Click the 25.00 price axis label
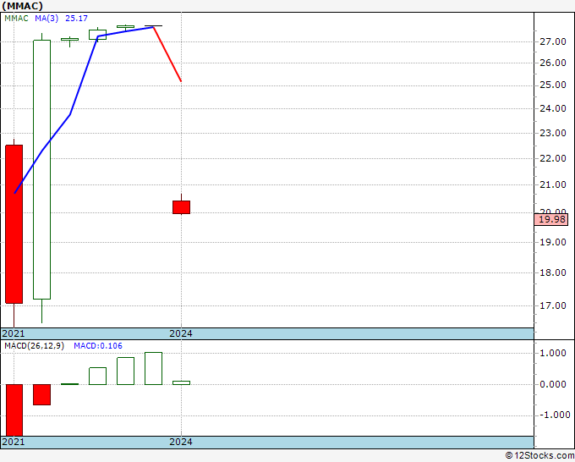This screenshot has height=462, width=575. tap(553, 85)
